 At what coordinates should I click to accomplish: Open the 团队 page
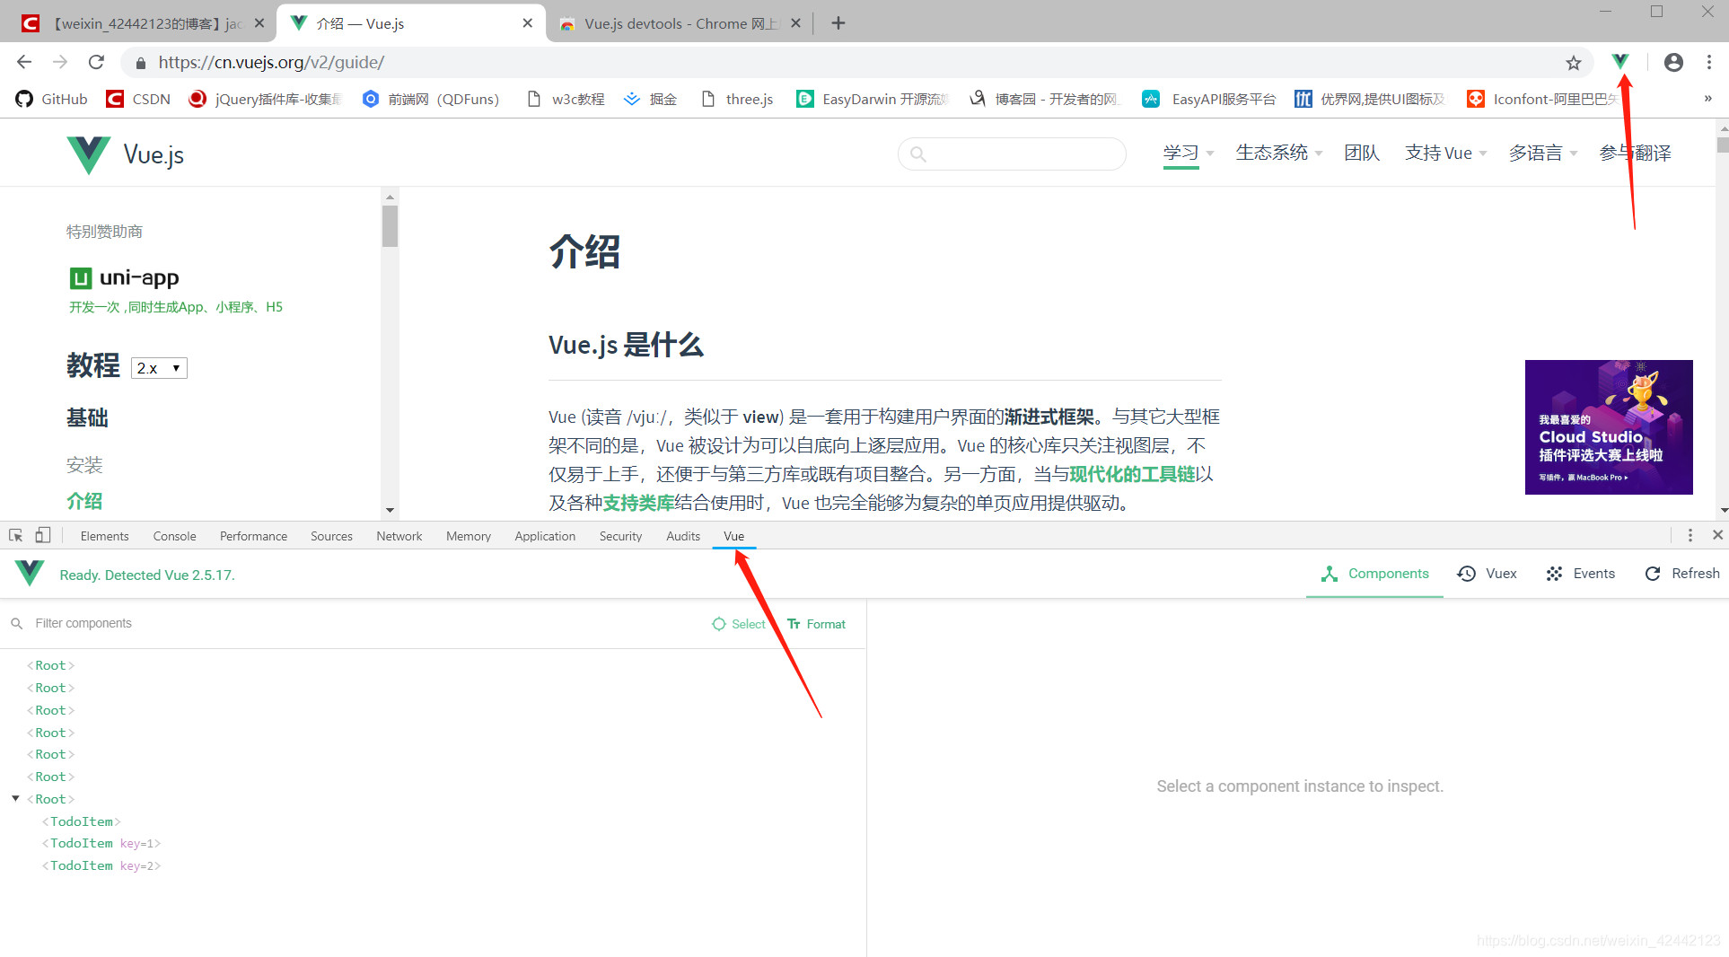click(1362, 154)
